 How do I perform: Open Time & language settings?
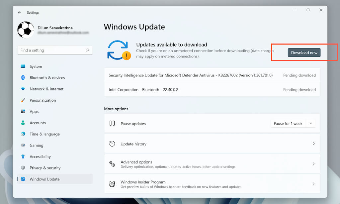tap(55, 134)
